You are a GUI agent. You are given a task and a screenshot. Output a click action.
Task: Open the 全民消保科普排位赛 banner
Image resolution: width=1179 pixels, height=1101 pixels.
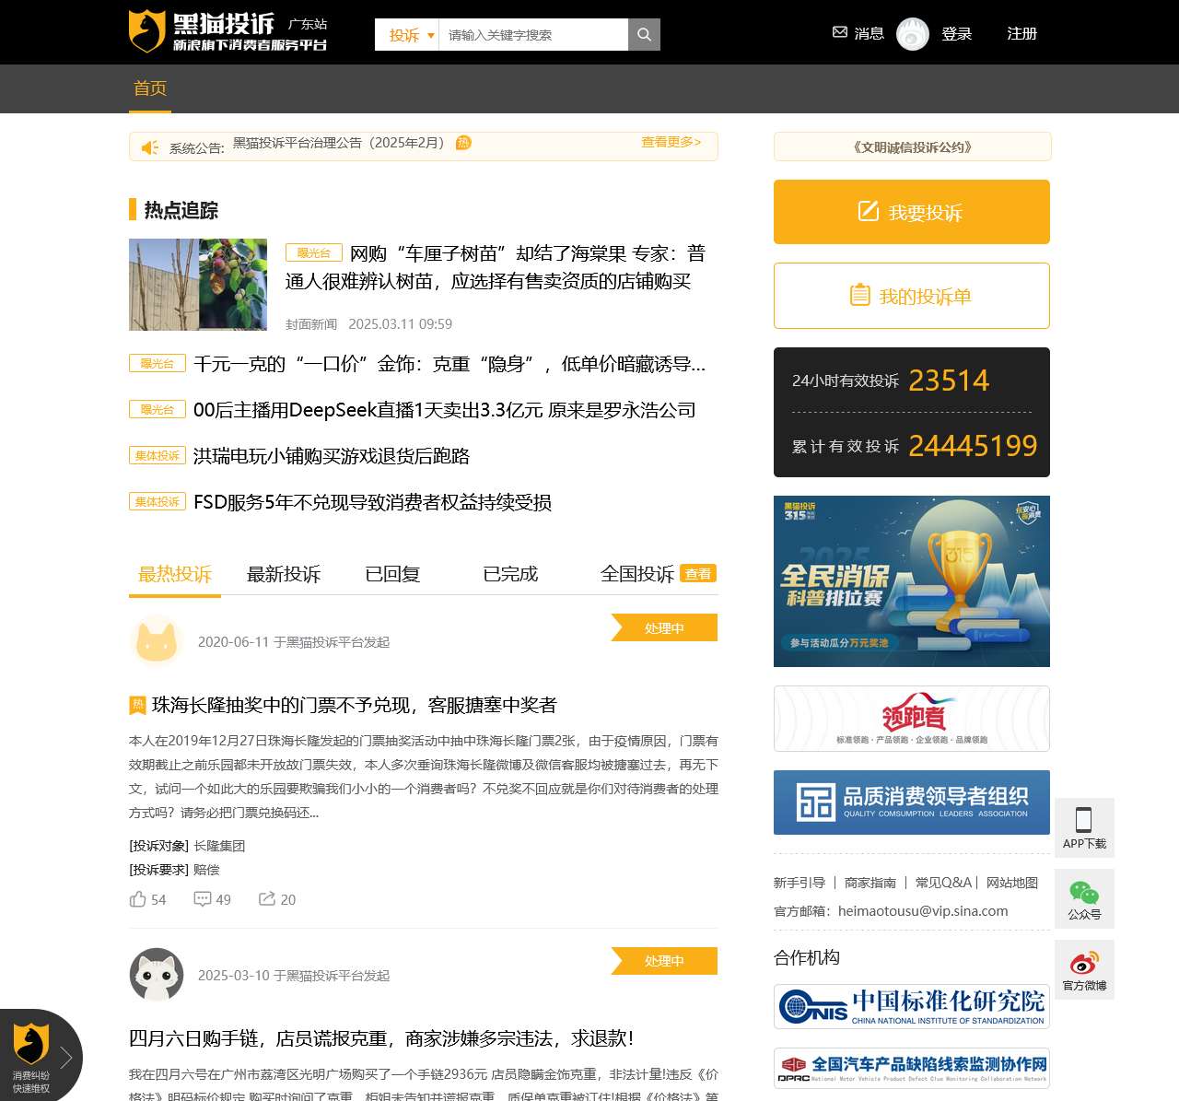[911, 580]
